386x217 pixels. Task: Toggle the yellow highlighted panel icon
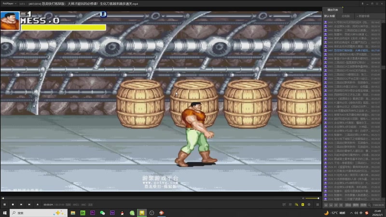click(x=303, y=204)
